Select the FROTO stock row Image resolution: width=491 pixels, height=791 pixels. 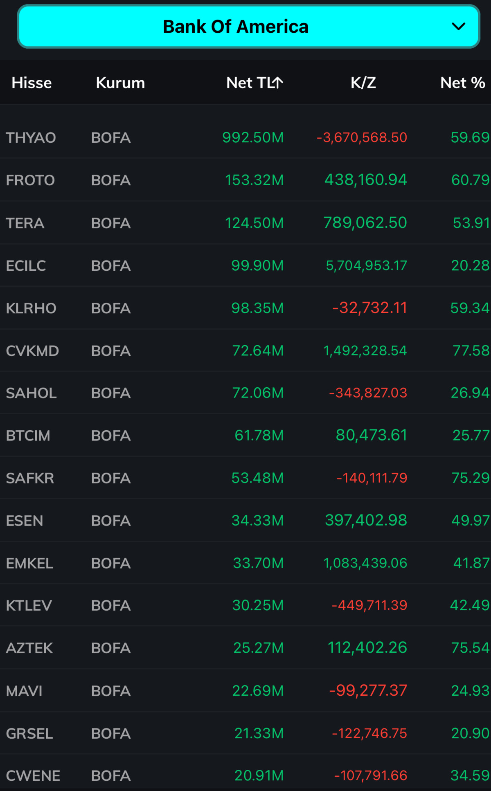(x=245, y=180)
